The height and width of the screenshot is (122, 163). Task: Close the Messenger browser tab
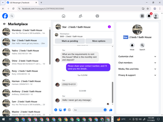pyautogui.click(x=36, y=3)
